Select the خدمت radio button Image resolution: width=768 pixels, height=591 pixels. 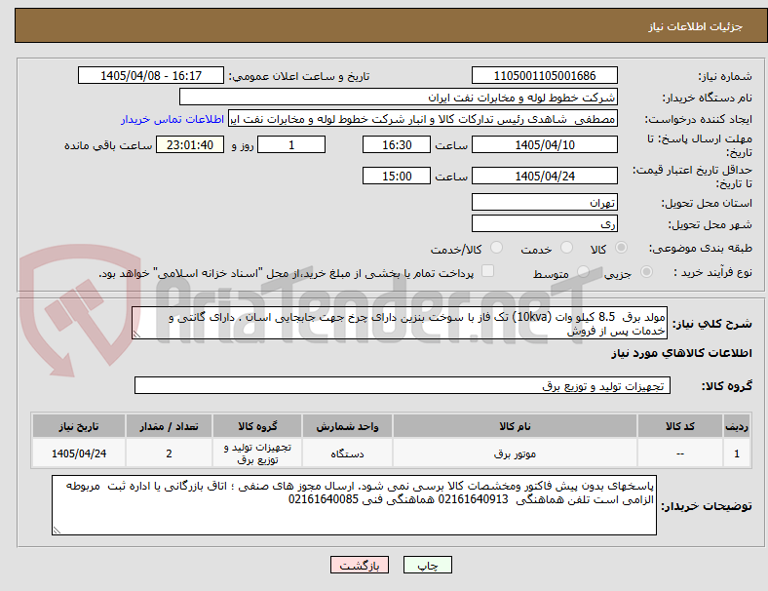click(566, 248)
